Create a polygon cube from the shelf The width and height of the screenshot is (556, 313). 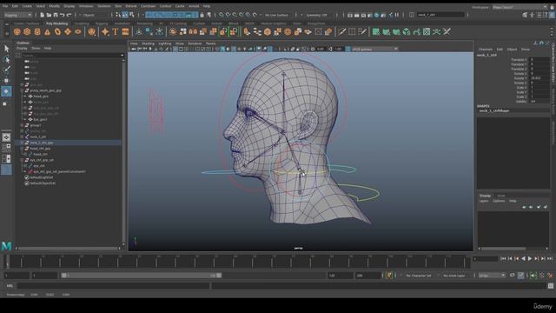click(27, 32)
